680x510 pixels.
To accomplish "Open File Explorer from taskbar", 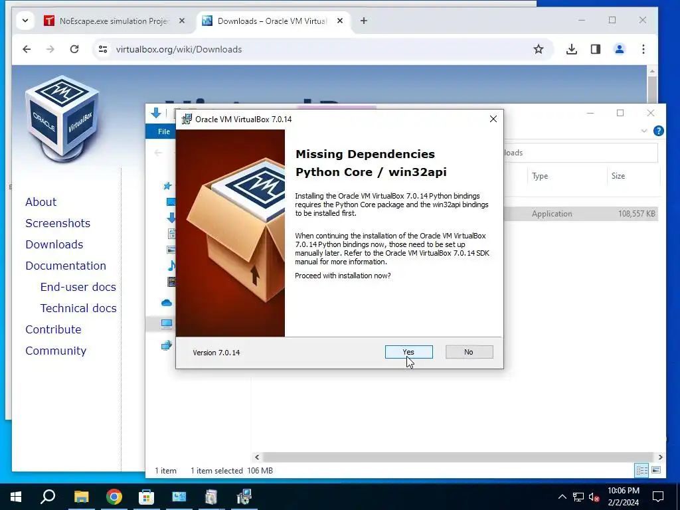I will (x=81, y=497).
